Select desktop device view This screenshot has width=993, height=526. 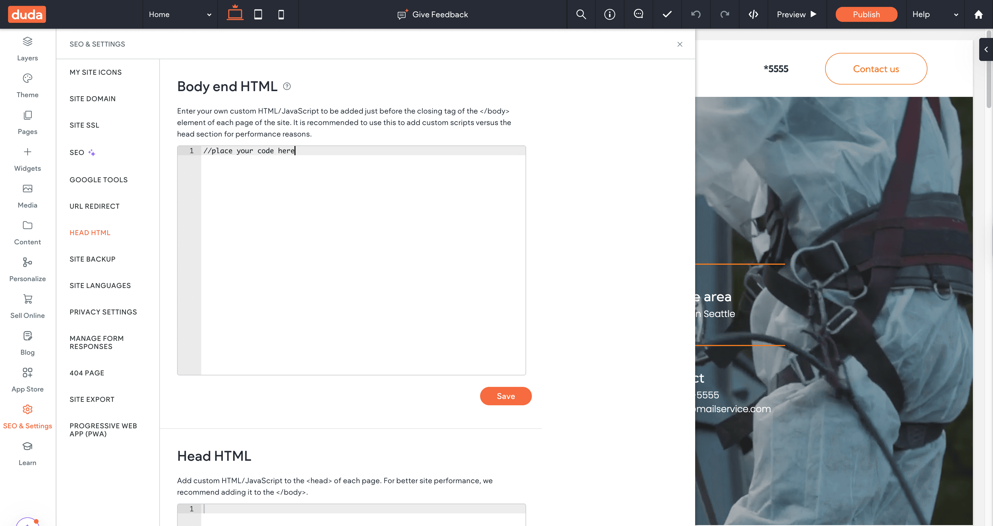coord(235,14)
